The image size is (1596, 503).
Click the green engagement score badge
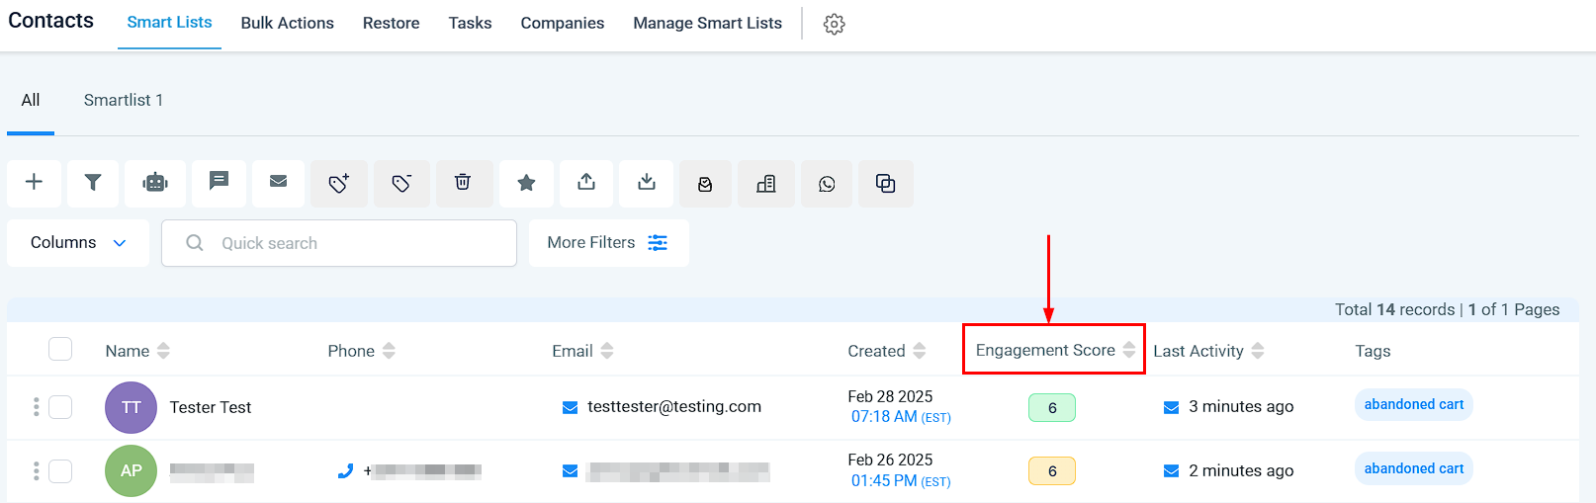point(1051,407)
